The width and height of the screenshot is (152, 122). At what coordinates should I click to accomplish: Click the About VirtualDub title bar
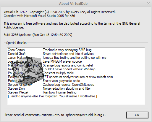click(x=73, y=4)
